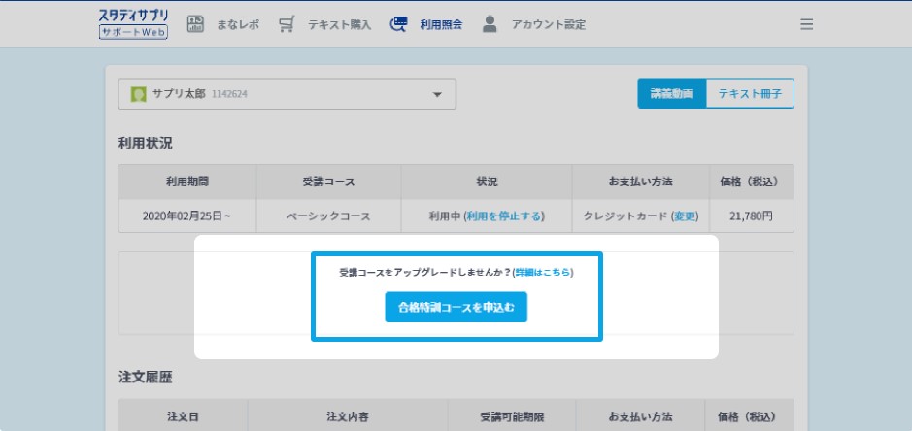The height and width of the screenshot is (431, 912).
Task: Select the 利用照会 navigation text
Action: (441, 25)
